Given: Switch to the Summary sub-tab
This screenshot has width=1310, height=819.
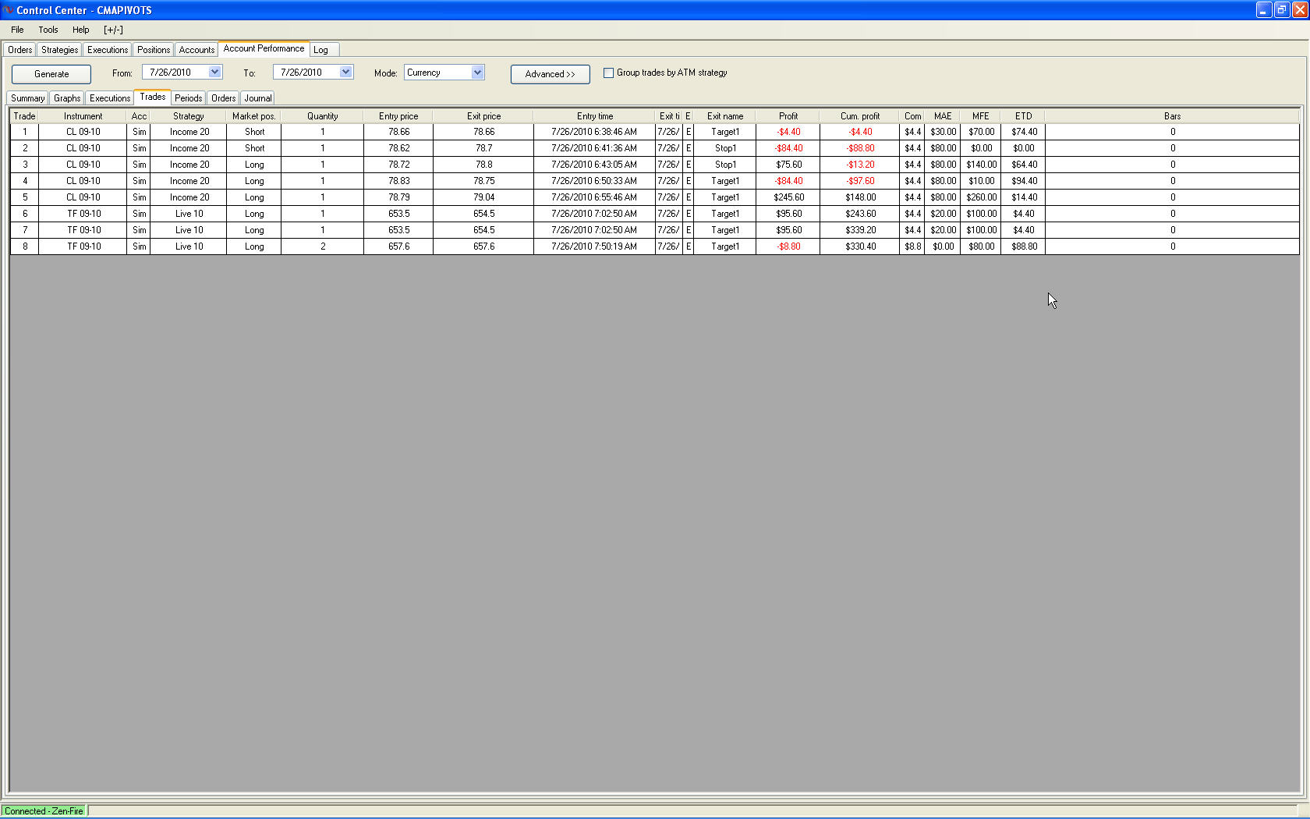Looking at the screenshot, I should click(28, 98).
